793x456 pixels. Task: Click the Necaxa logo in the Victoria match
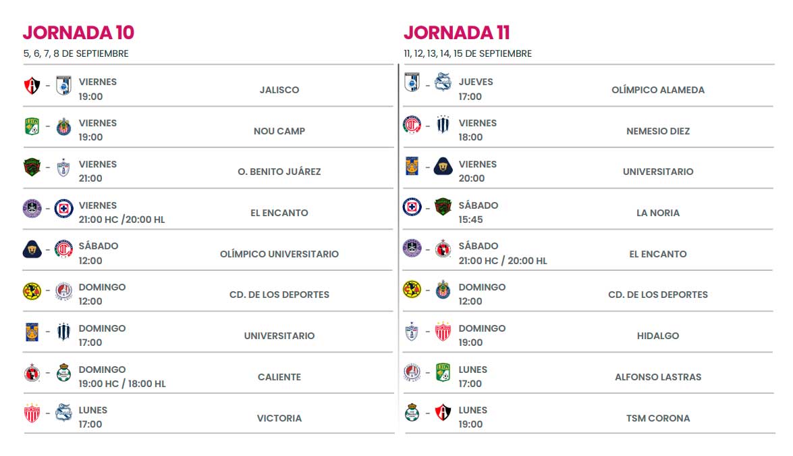[32, 413]
